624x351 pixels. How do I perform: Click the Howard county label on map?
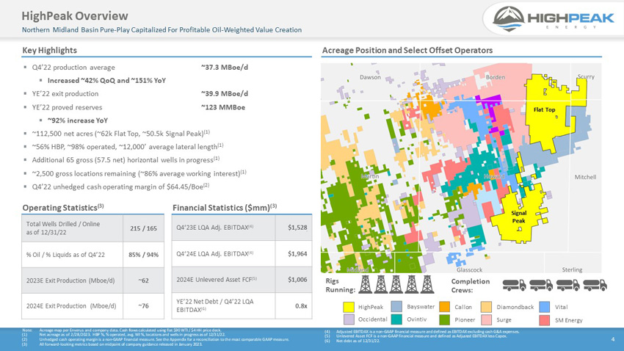coord(494,176)
